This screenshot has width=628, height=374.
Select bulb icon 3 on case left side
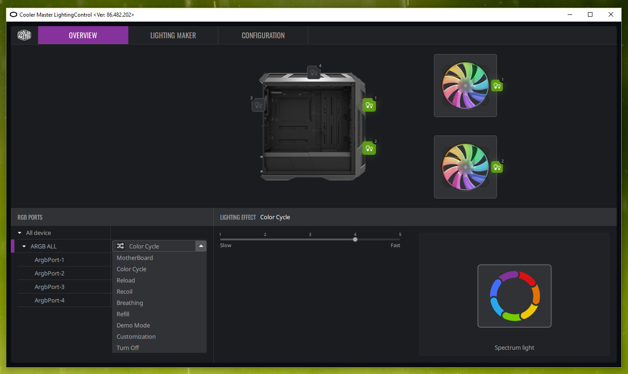coord(258,105)
